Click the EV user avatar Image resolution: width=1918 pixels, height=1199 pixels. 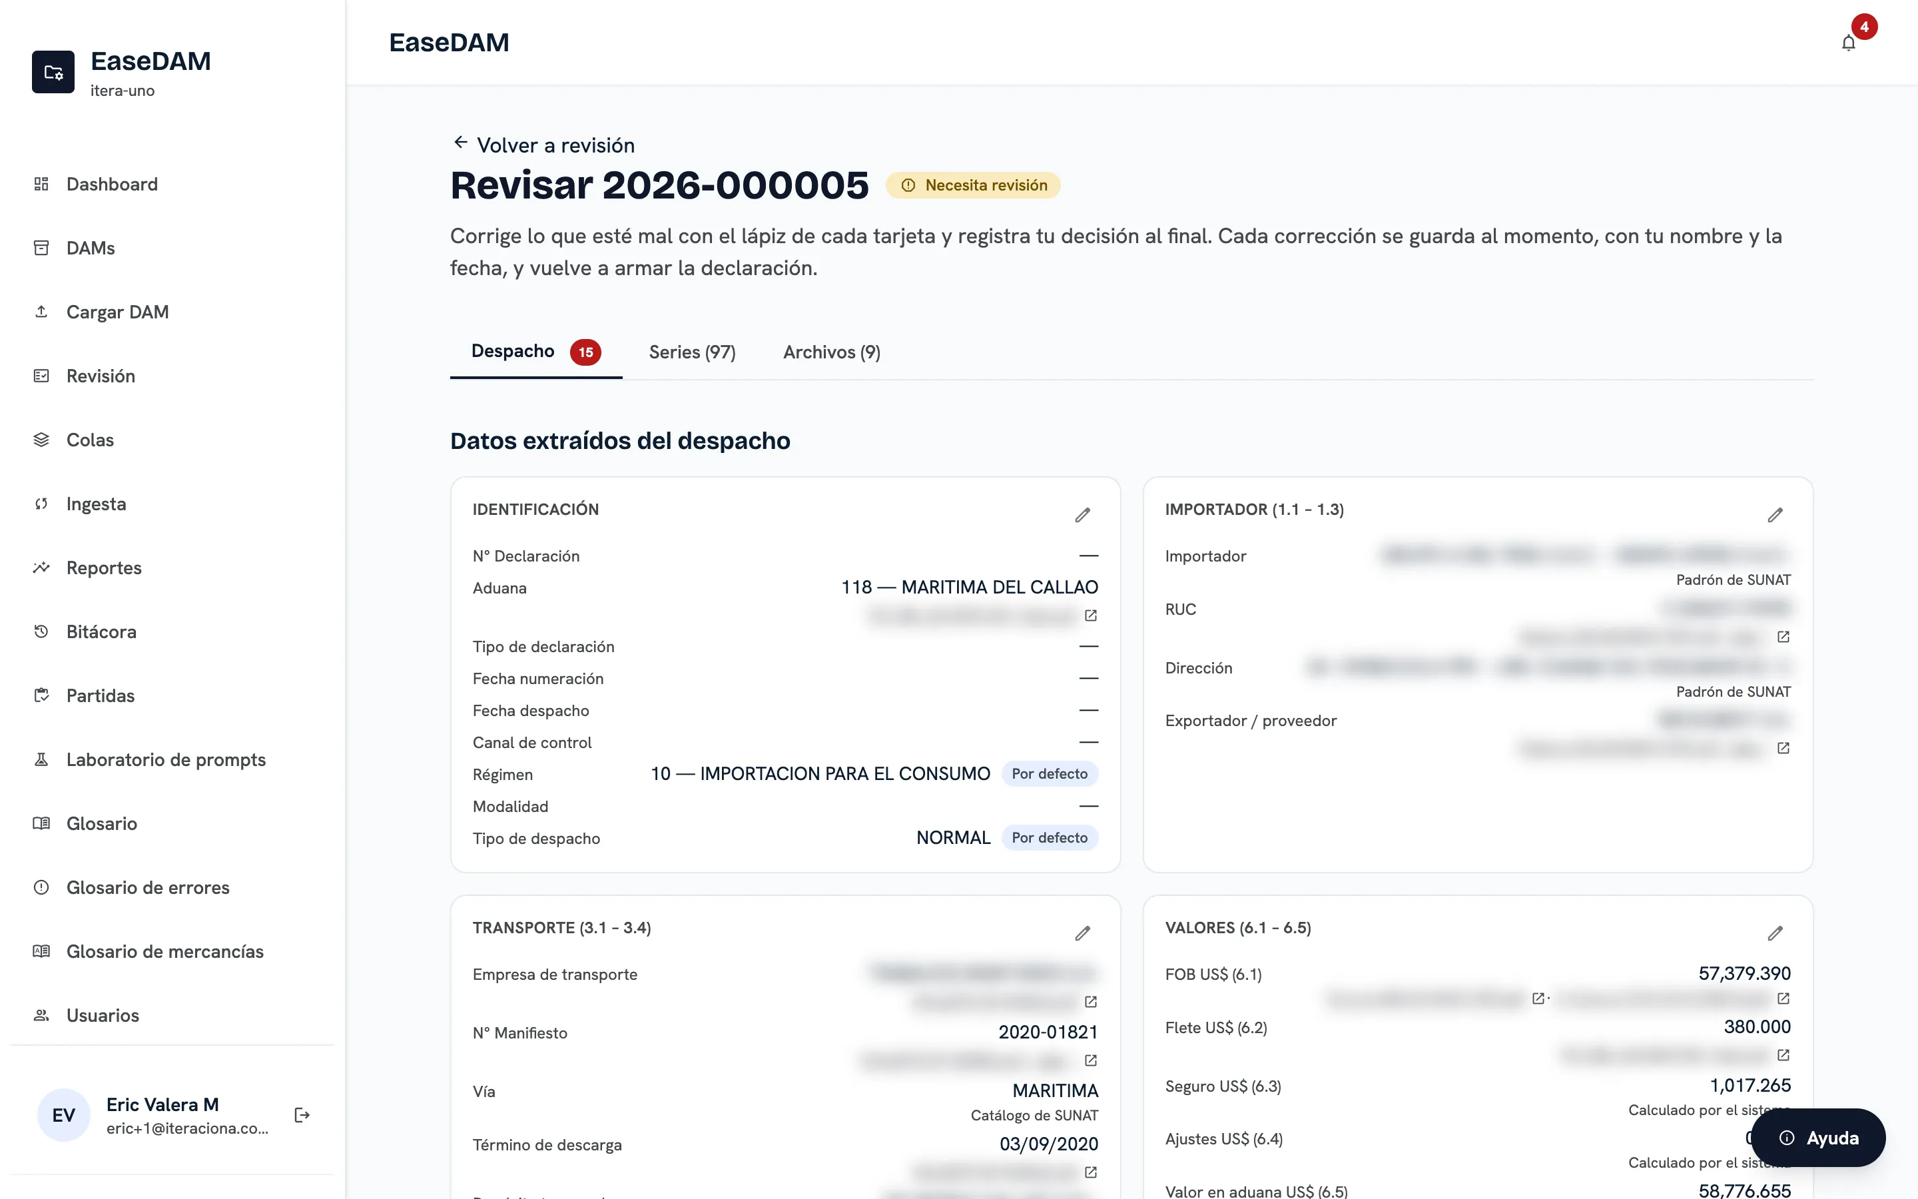click(63, 1115)
